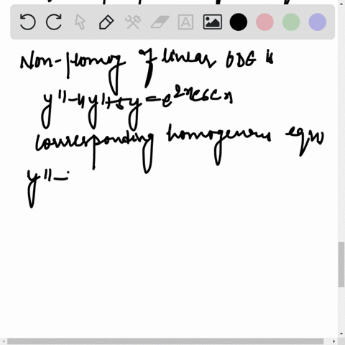
Task: Insert an image with picture icon
Action: click(213, 22)
